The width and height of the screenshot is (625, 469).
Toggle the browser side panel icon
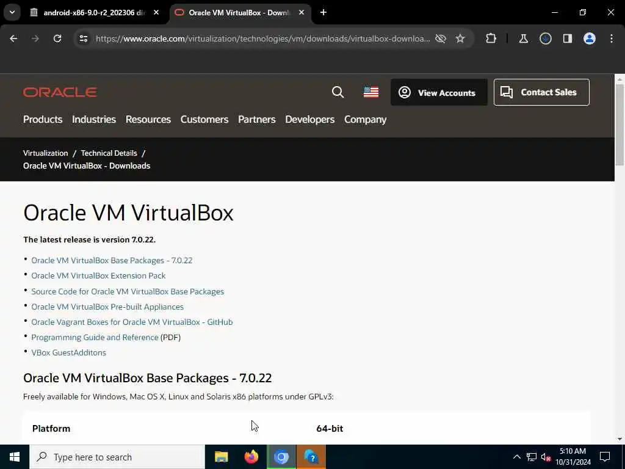click(568, 38)
